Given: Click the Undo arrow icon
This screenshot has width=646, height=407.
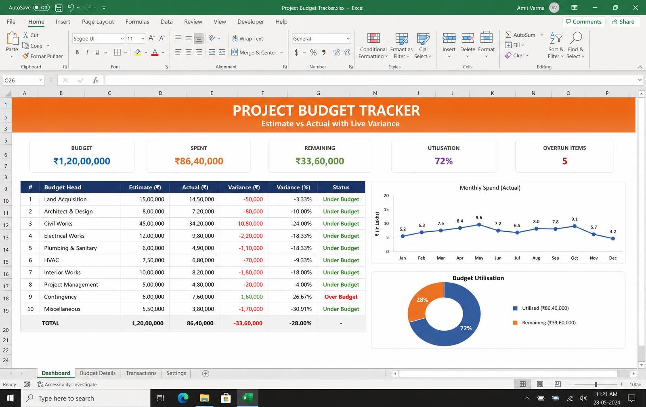Looking at the screenshot, I should [71, 8].
